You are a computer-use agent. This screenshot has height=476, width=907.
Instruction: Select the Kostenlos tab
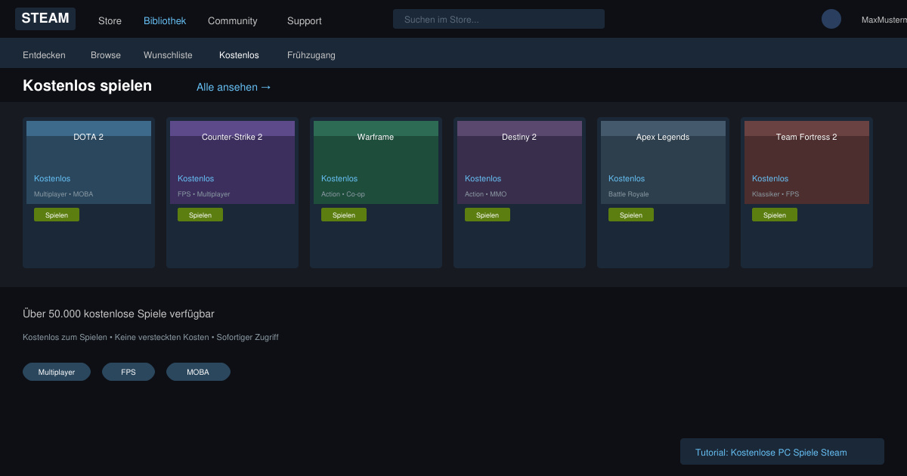(239, 55)
